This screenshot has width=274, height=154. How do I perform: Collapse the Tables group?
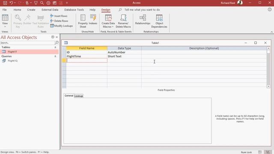coord(55,47)
